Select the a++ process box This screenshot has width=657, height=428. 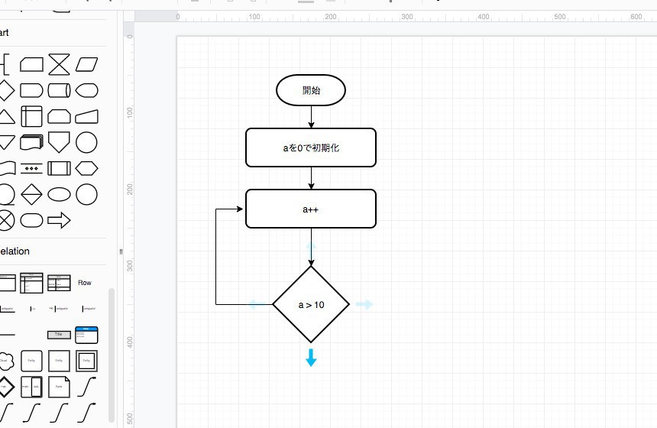tap(311, 209)
